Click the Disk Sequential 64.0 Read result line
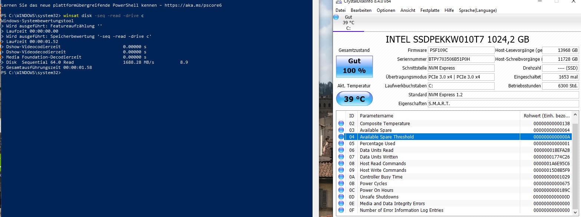 pos(95,63)
